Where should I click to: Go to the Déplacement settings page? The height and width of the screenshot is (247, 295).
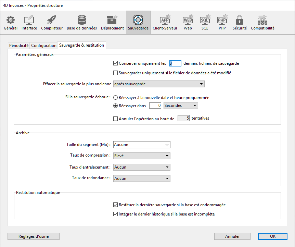point(112,20)
